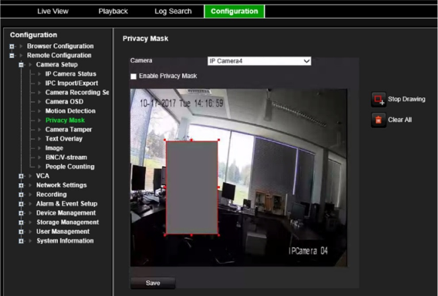
Task: Select the Configuration tab
Action: (x=234, y=11)
